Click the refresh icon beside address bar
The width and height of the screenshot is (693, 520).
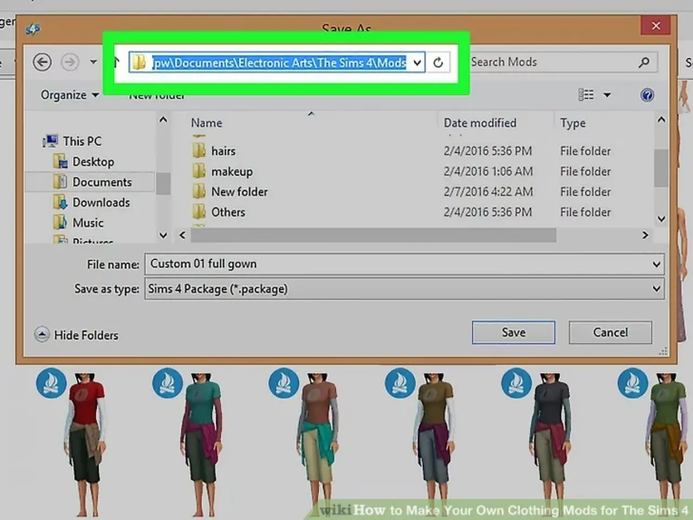pyautogui.click(x=438, y=63)
